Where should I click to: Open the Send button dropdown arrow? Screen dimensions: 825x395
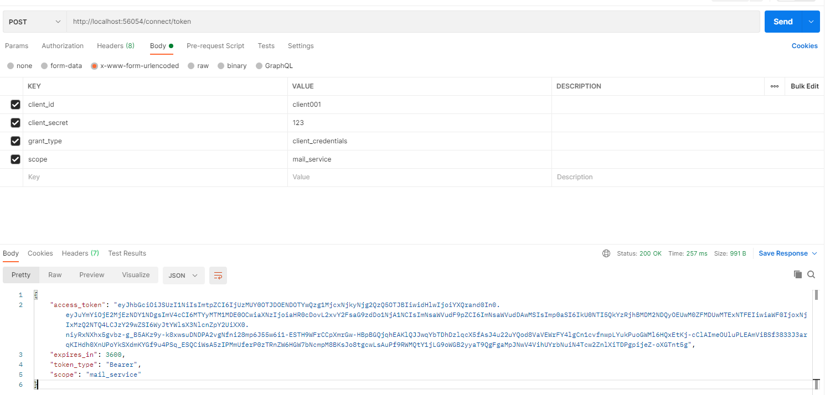click(x=811, y=22)
